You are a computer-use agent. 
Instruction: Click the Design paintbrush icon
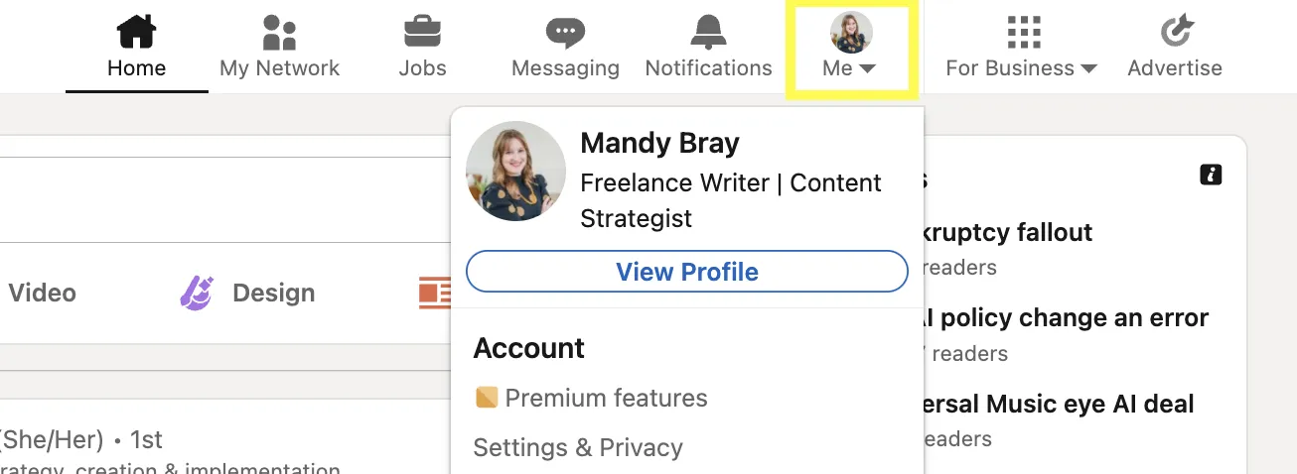(x=197, y=293)
